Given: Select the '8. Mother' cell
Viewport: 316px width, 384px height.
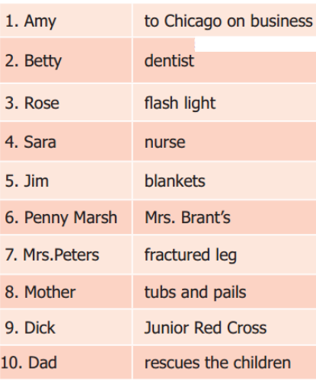Looking at the screenshot, I should coord(65,292).
